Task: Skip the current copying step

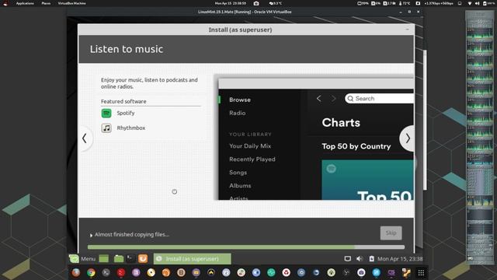Action: 391,233
